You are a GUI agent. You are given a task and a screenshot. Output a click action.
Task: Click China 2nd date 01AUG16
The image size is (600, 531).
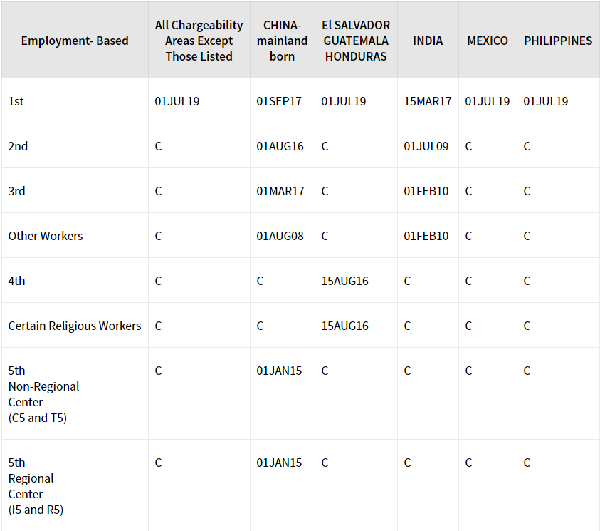[280, 146]
